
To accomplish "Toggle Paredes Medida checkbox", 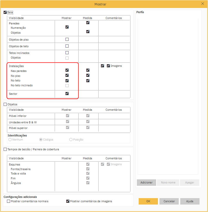I will point(88,23).
